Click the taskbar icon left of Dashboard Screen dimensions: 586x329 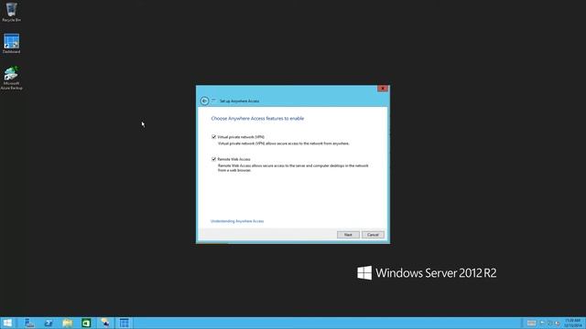(x=105, y=323)
